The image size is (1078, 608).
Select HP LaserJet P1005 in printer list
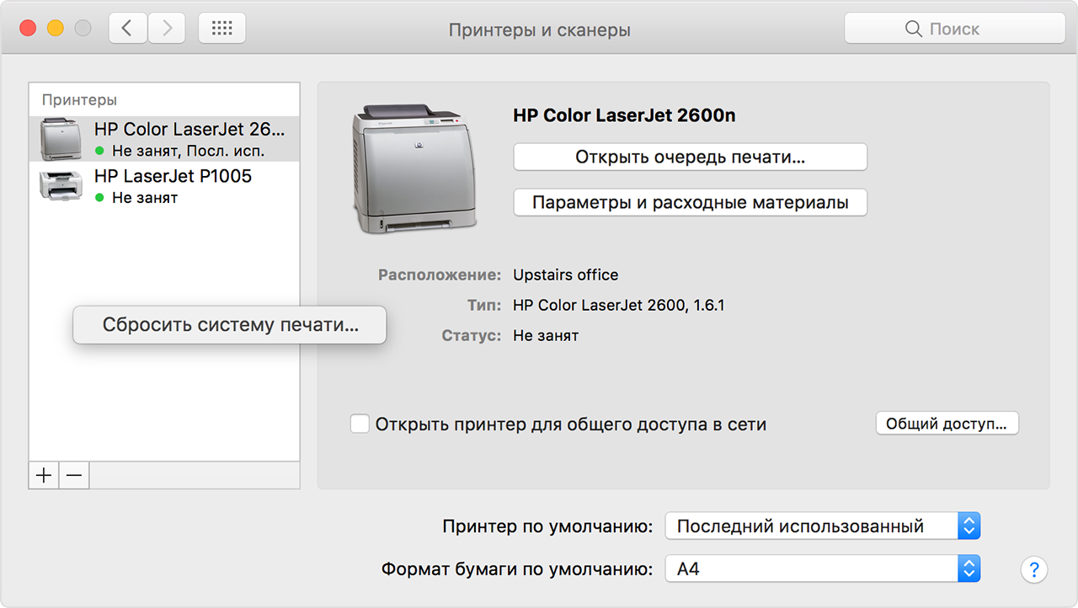[x=173, y=185]
